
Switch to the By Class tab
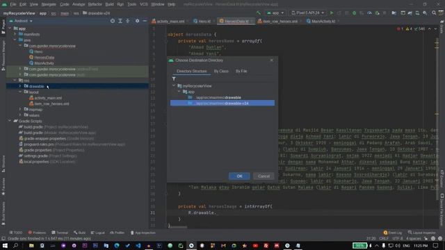221,71
